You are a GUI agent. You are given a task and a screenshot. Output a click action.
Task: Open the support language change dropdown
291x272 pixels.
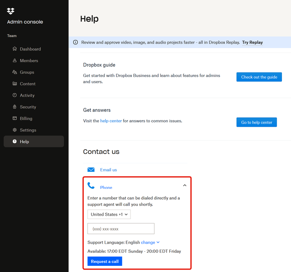pyautogui.click(x=150, y=243)
